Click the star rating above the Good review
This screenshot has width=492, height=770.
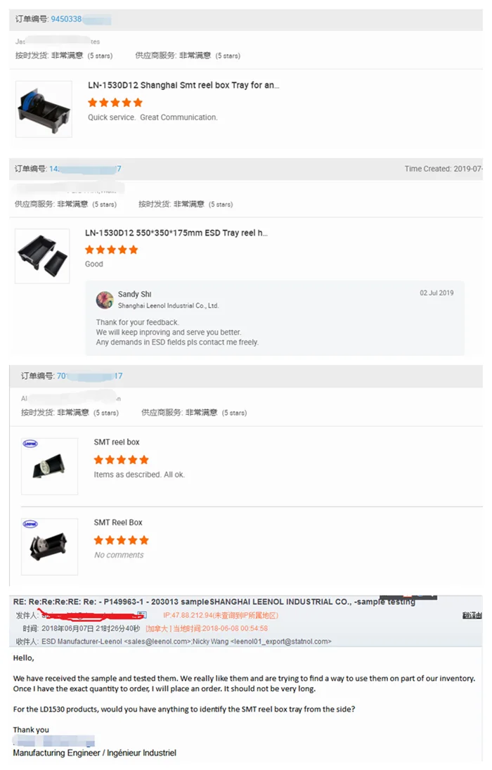point(112,250)
